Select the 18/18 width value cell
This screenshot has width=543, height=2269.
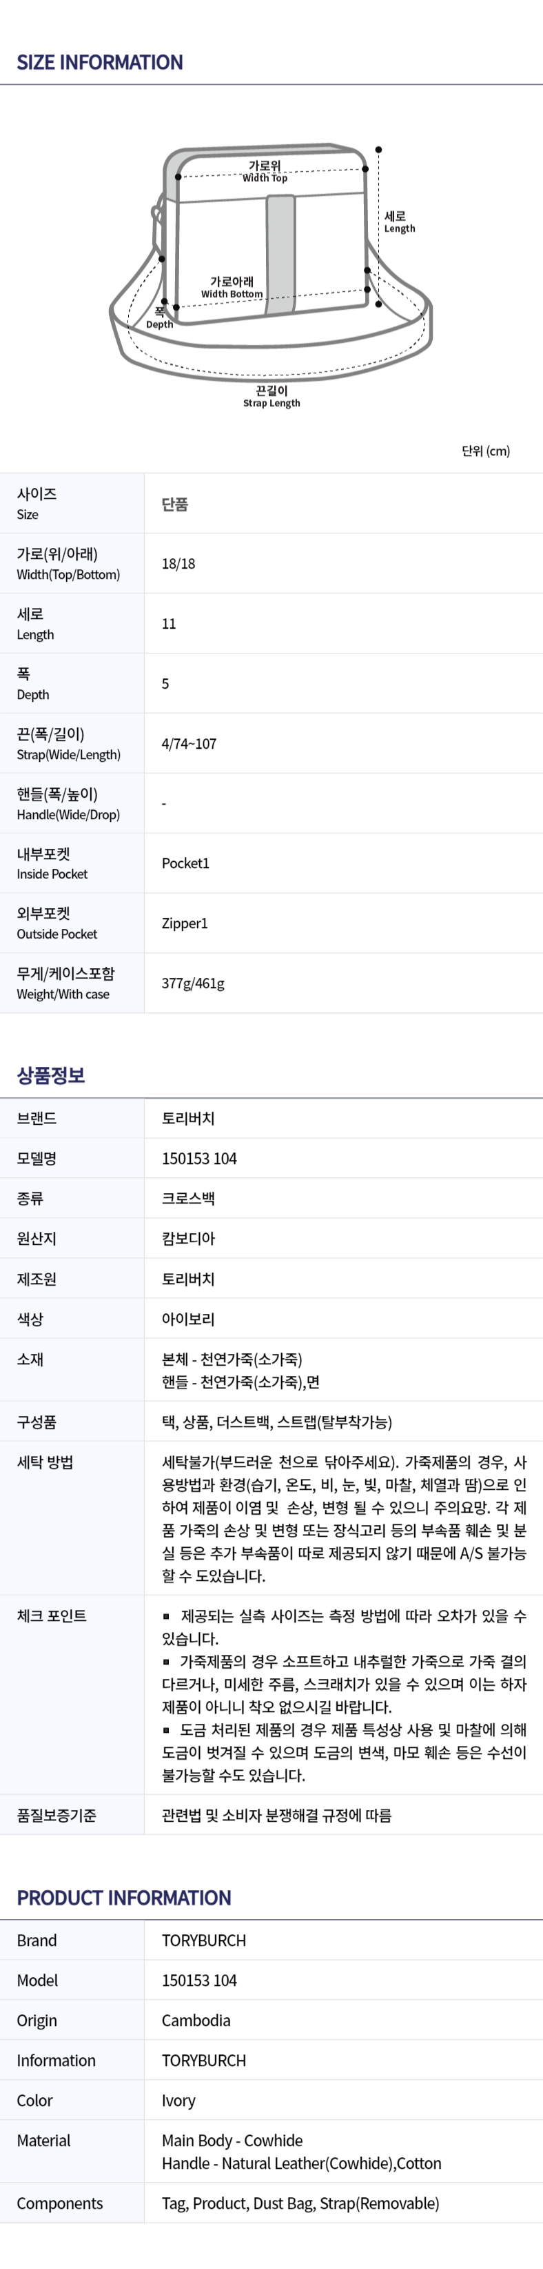pyautogui.click(x=178, y=564)
